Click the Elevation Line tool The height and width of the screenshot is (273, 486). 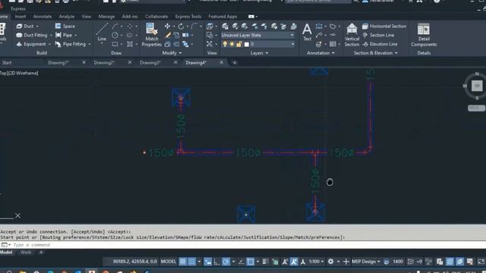(380, 44)
